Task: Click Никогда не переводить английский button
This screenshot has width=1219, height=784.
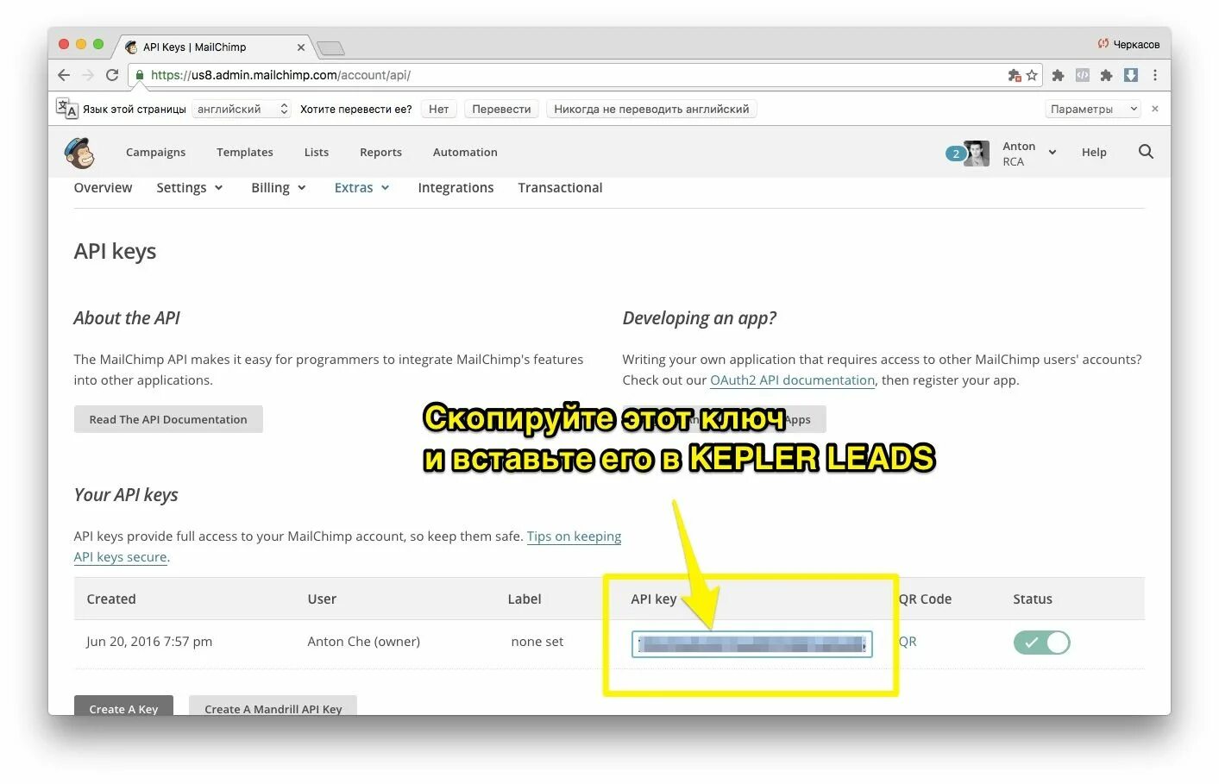Action: (651, 109)
